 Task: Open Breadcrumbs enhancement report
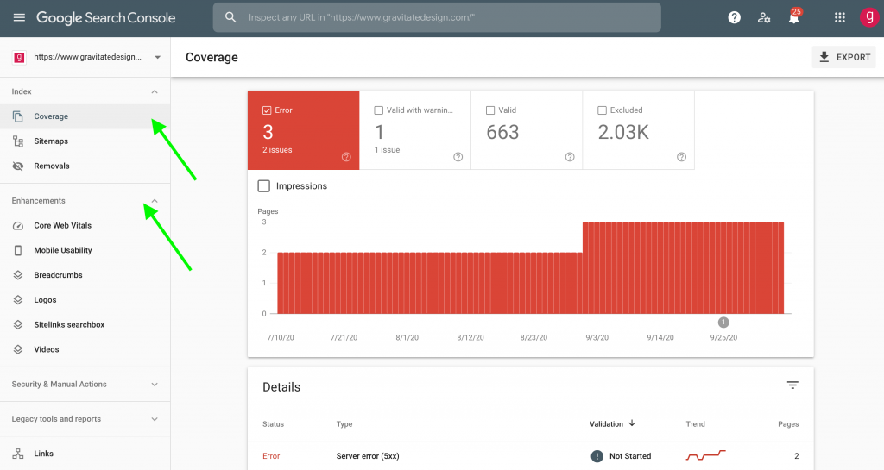point(85,275)
